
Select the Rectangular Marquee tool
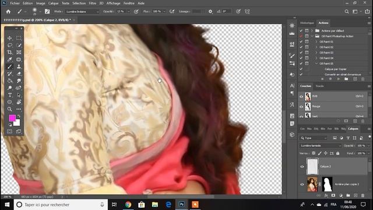click(x=19, y=38)
